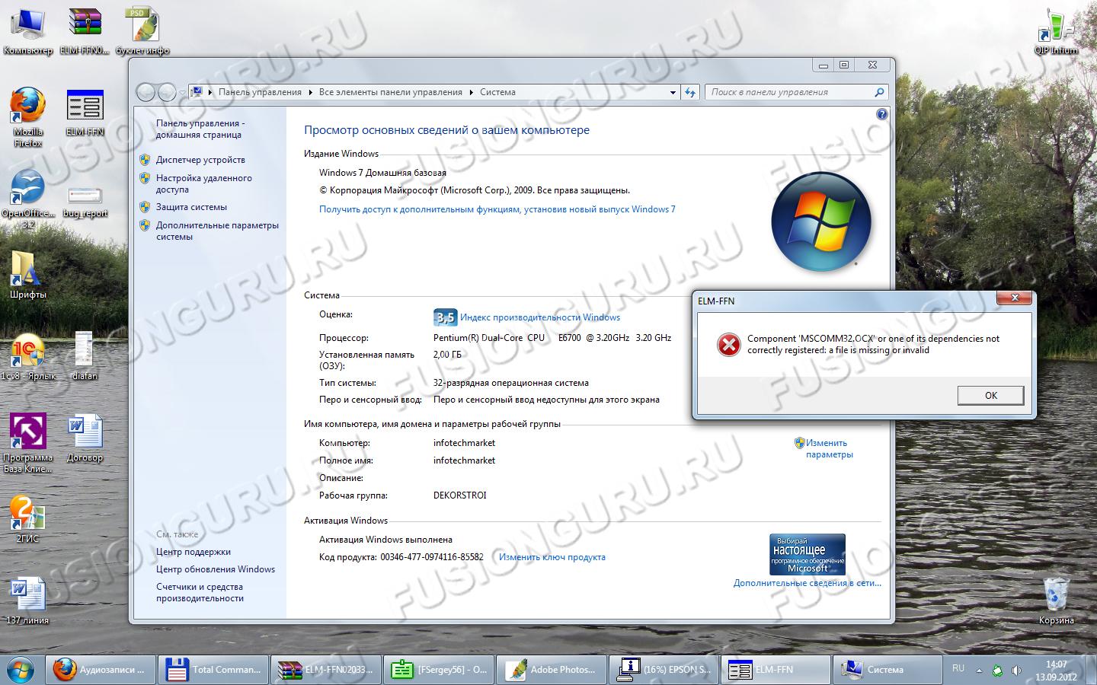Open the ELM-FFN0 WinRAR archive on desktop
Viewport: 1097px width, 685px height.
click(85, 30)
